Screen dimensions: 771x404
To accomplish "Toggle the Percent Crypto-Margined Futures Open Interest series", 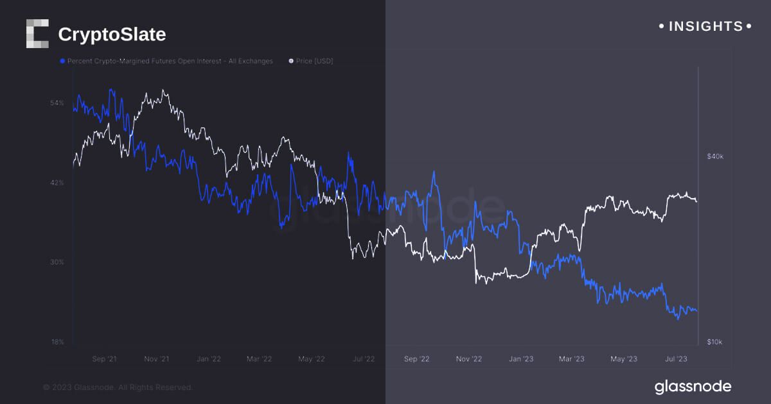I will [x=170, y=61].
